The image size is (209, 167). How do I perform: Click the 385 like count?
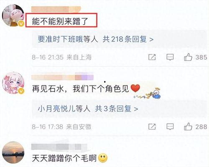[201, 57]
